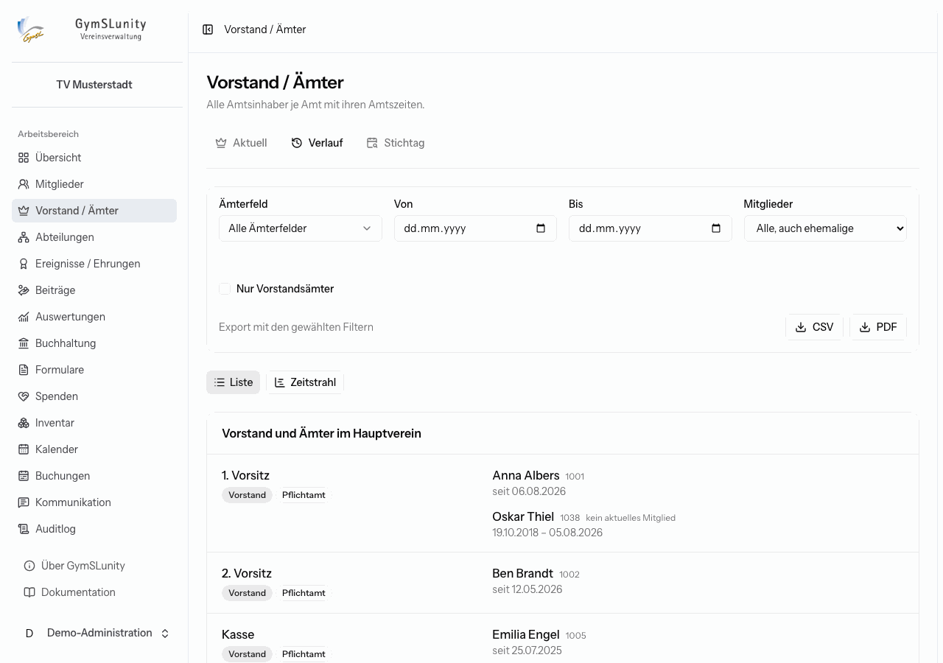Viewport: 943px width, 663px height.
Task: Open the Bis date picker calendar icon
Action: 716,228
